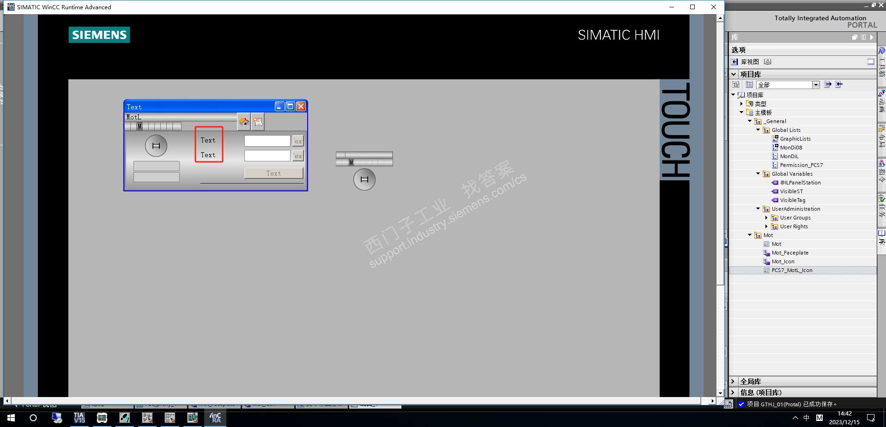886x427 pixels.
Task: Select the VisibleTag variable
Action: tap(793, 200)
